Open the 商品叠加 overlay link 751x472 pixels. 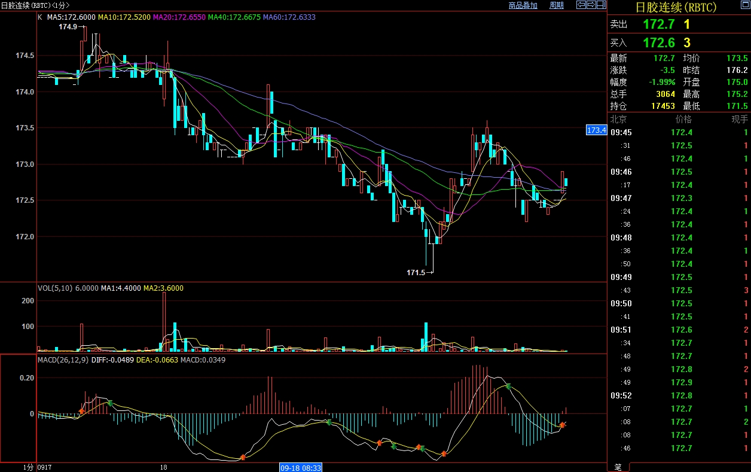pos(523,5)
